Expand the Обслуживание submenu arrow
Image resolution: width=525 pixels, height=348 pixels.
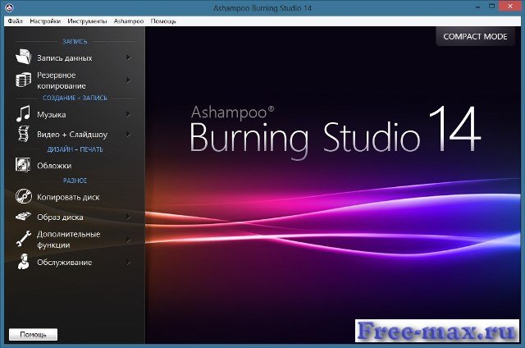click(x=128, y=263)
